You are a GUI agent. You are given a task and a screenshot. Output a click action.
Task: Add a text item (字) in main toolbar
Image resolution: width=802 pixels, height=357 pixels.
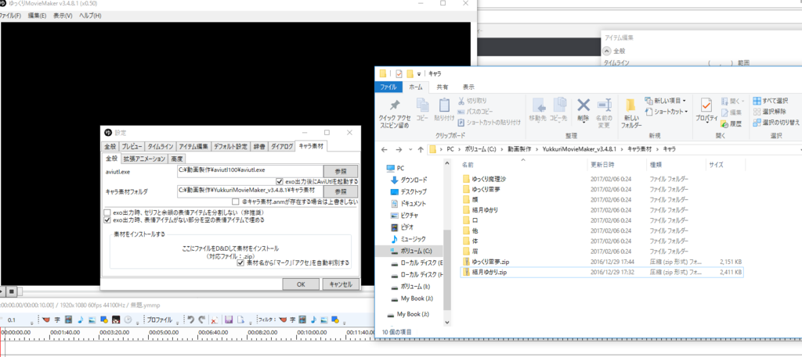56,320
